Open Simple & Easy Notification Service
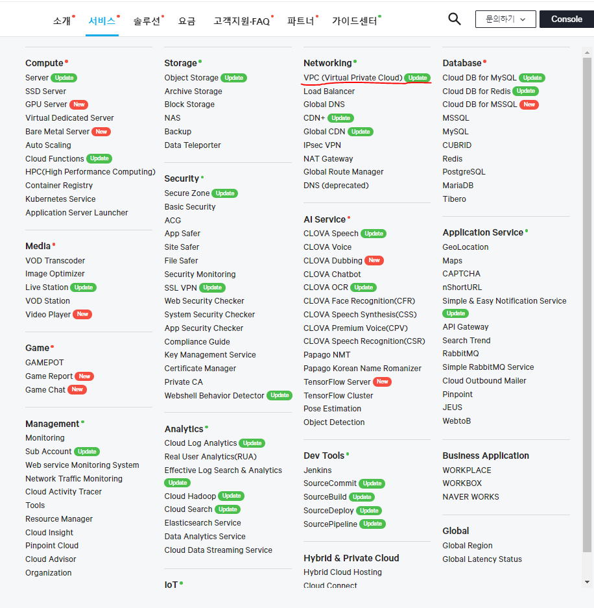This screenshot has width=594, height=608. pyautogui.click(x=504, y=301)
